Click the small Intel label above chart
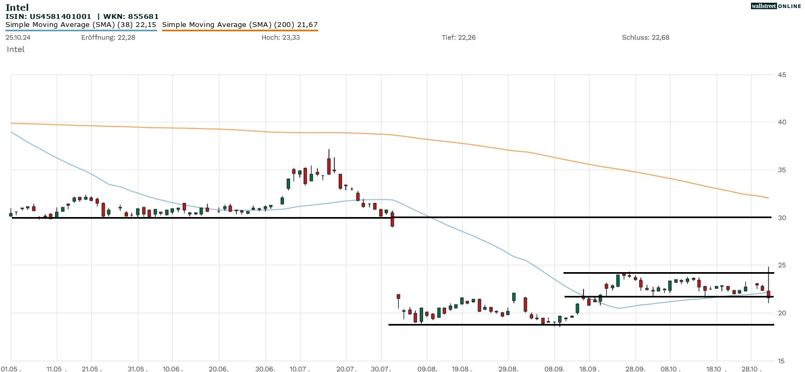This screenshot has height=372, width=805. 16,49
